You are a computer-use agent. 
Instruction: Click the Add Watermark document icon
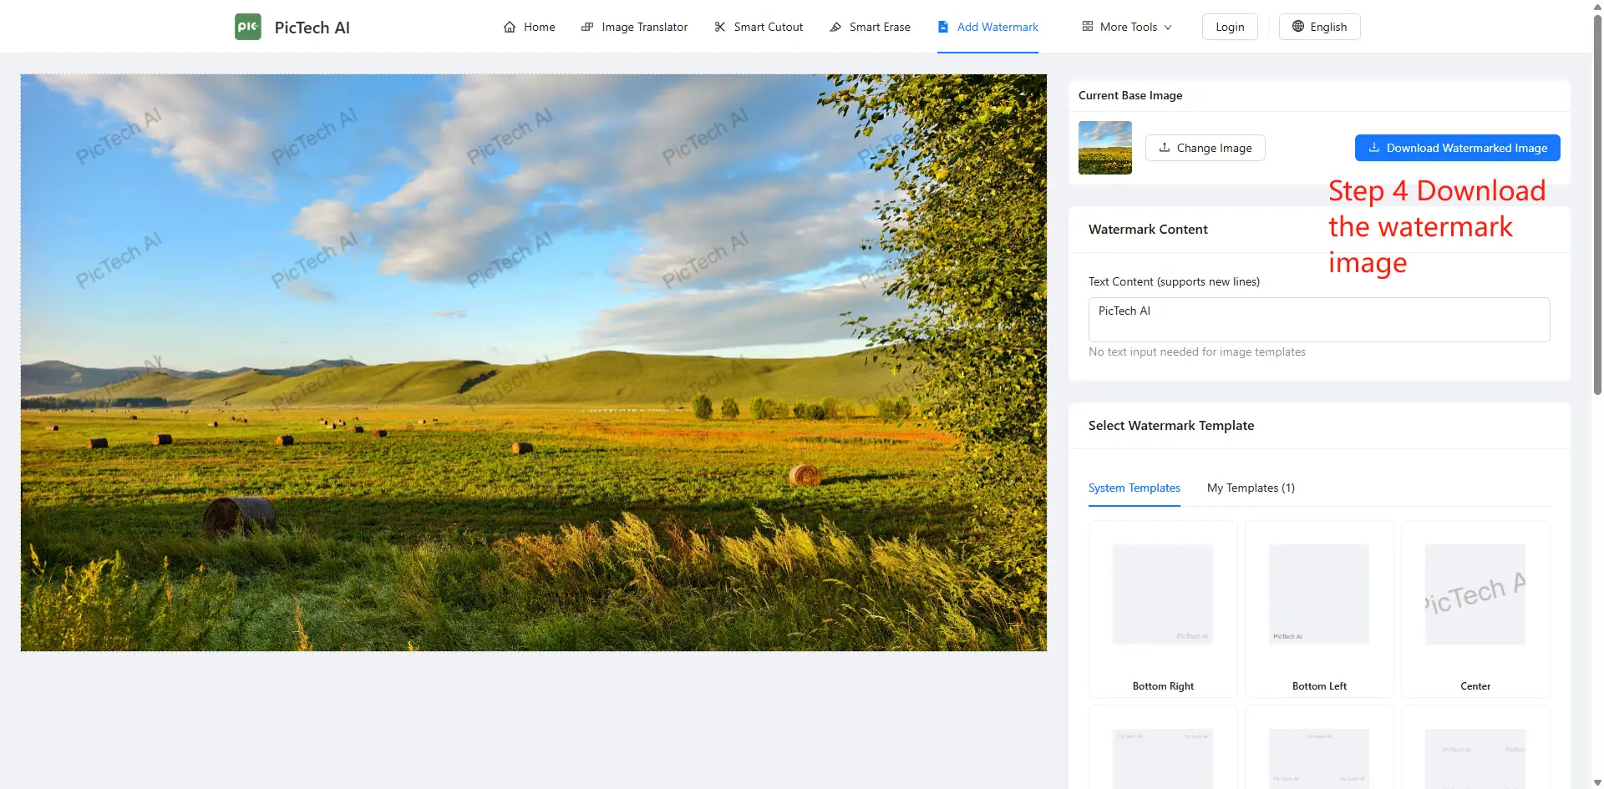[943, 27]
